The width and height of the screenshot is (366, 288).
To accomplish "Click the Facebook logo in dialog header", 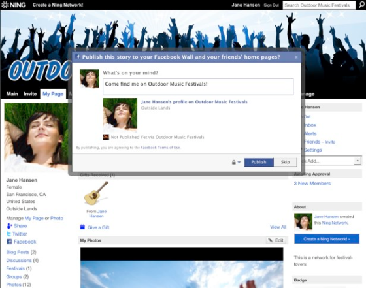I will pos(78,57).
